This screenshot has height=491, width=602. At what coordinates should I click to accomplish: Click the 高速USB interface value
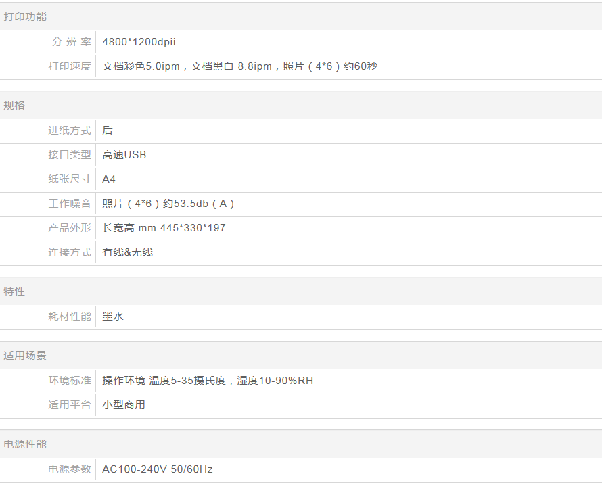[124, 155]
